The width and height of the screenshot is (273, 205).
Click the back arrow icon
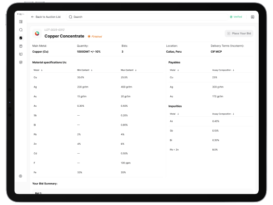point(33,17)
